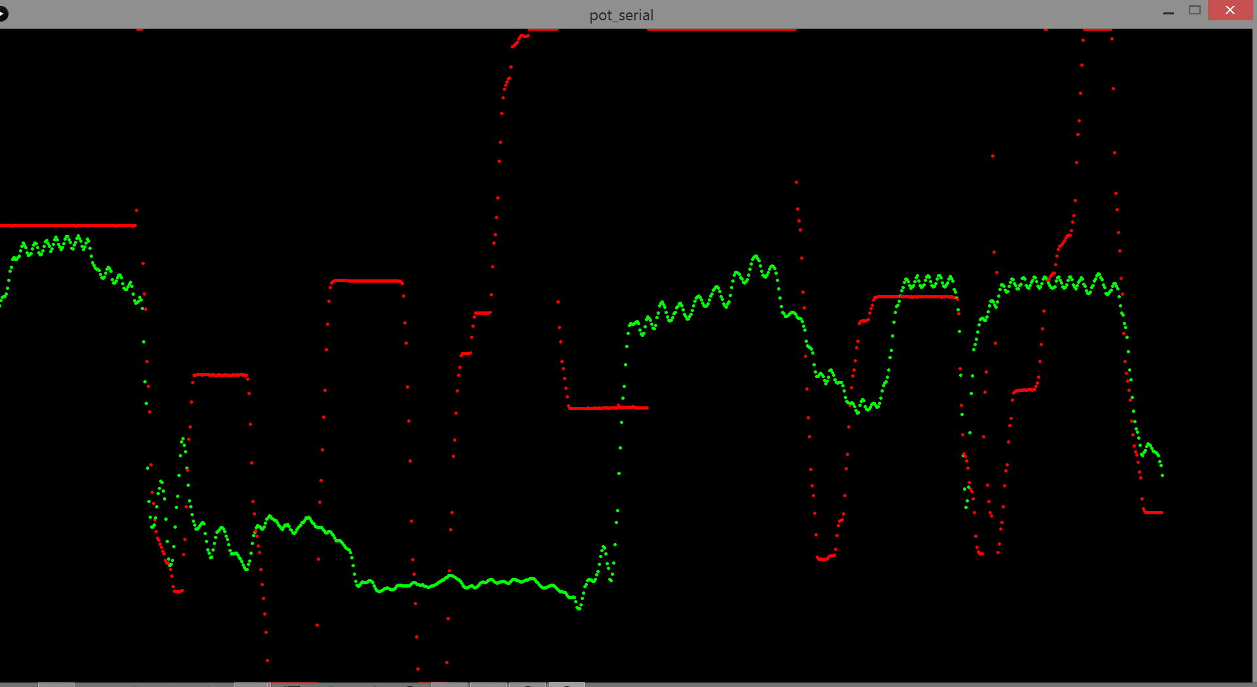The image size is (1257, 687).
Task: Click the last green point at right end of trace
Action: click(1163, 476)
